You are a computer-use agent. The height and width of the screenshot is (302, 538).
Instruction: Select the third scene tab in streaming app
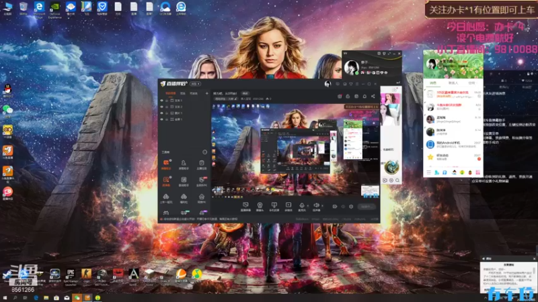click(194, 93)
